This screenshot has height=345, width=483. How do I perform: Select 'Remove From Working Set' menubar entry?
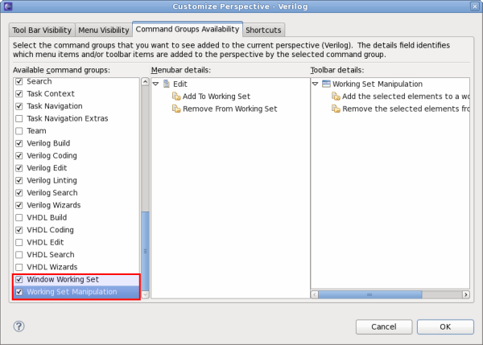[x=229, y=109]
